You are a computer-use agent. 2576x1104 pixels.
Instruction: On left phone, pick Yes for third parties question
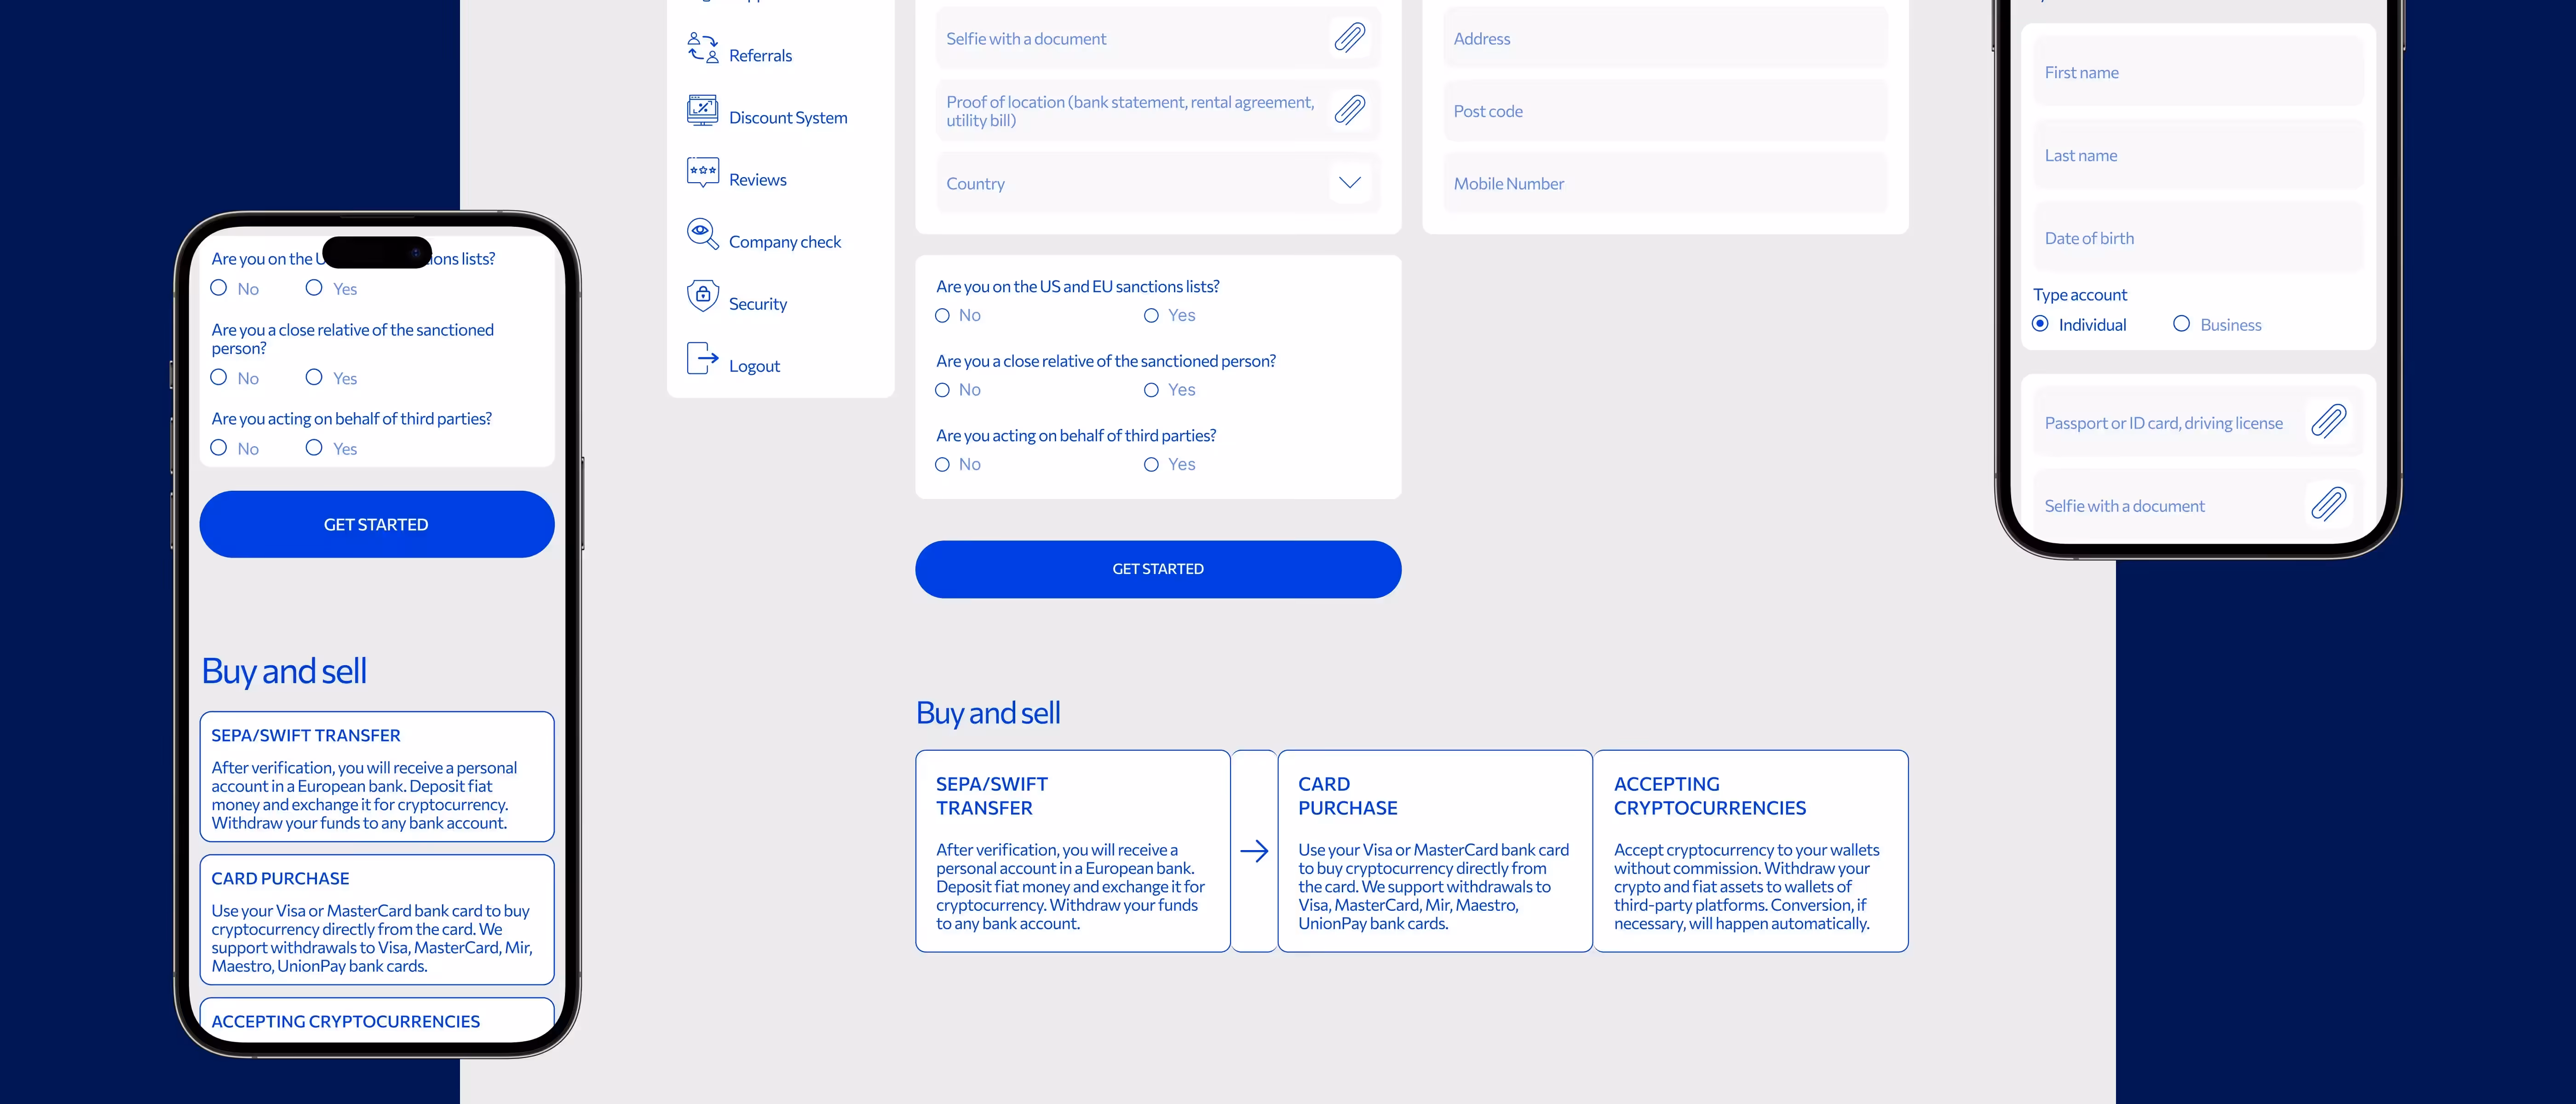314,448
